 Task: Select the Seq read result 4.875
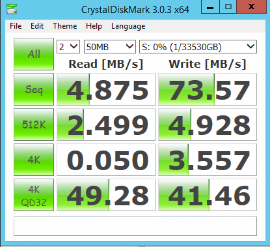click(106, 89)
